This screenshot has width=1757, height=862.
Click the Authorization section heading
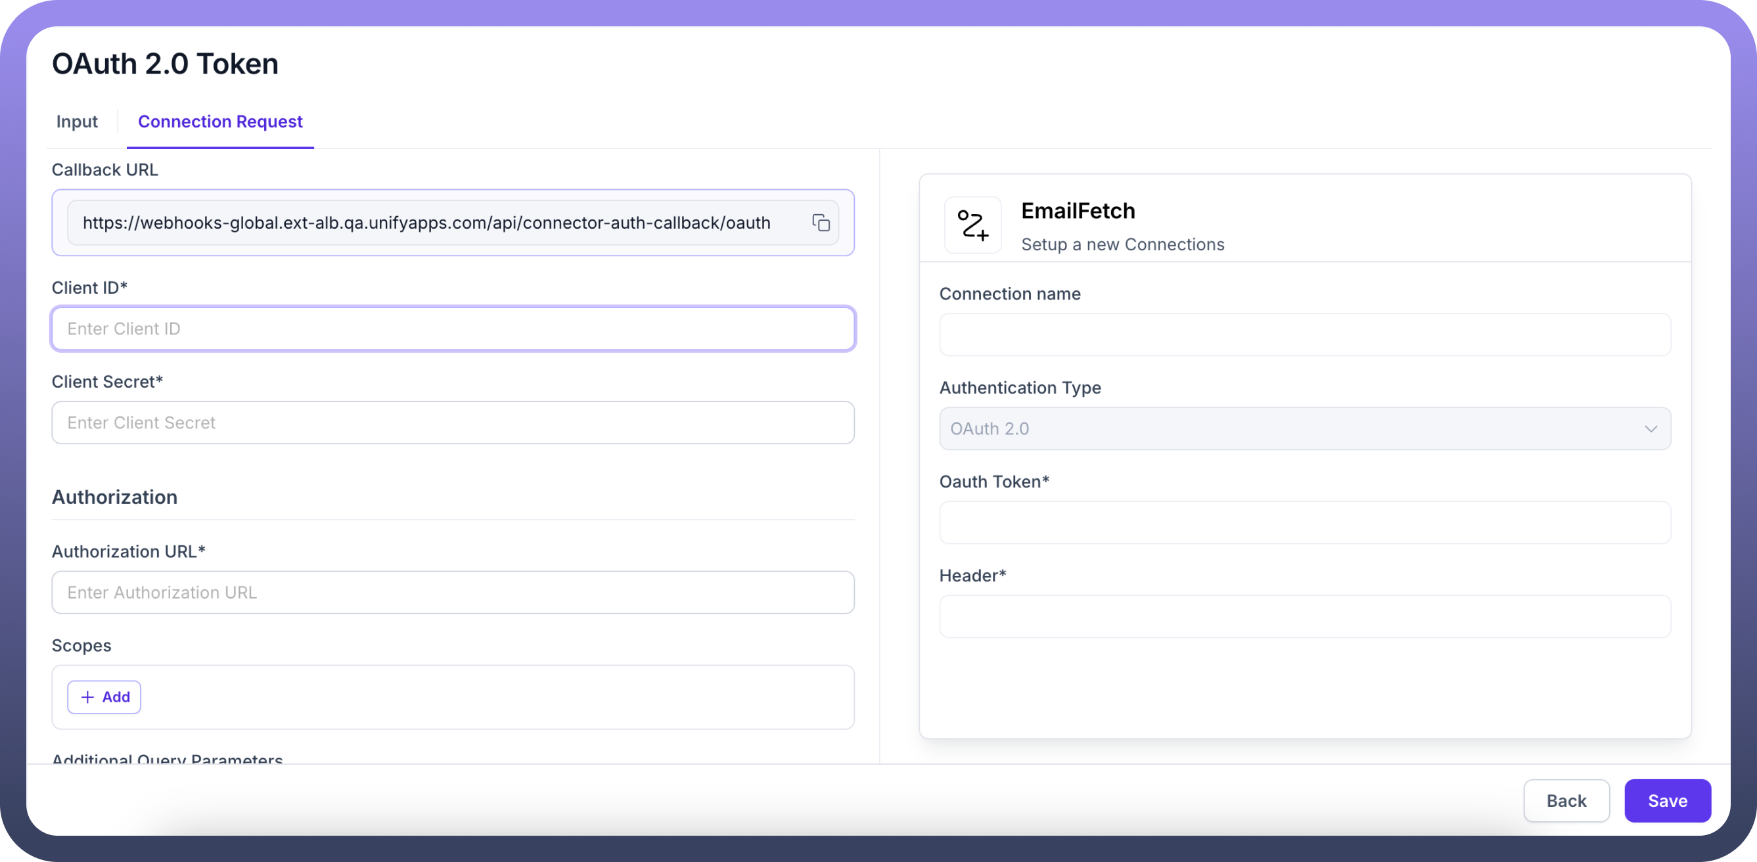[x=114, y=497]
